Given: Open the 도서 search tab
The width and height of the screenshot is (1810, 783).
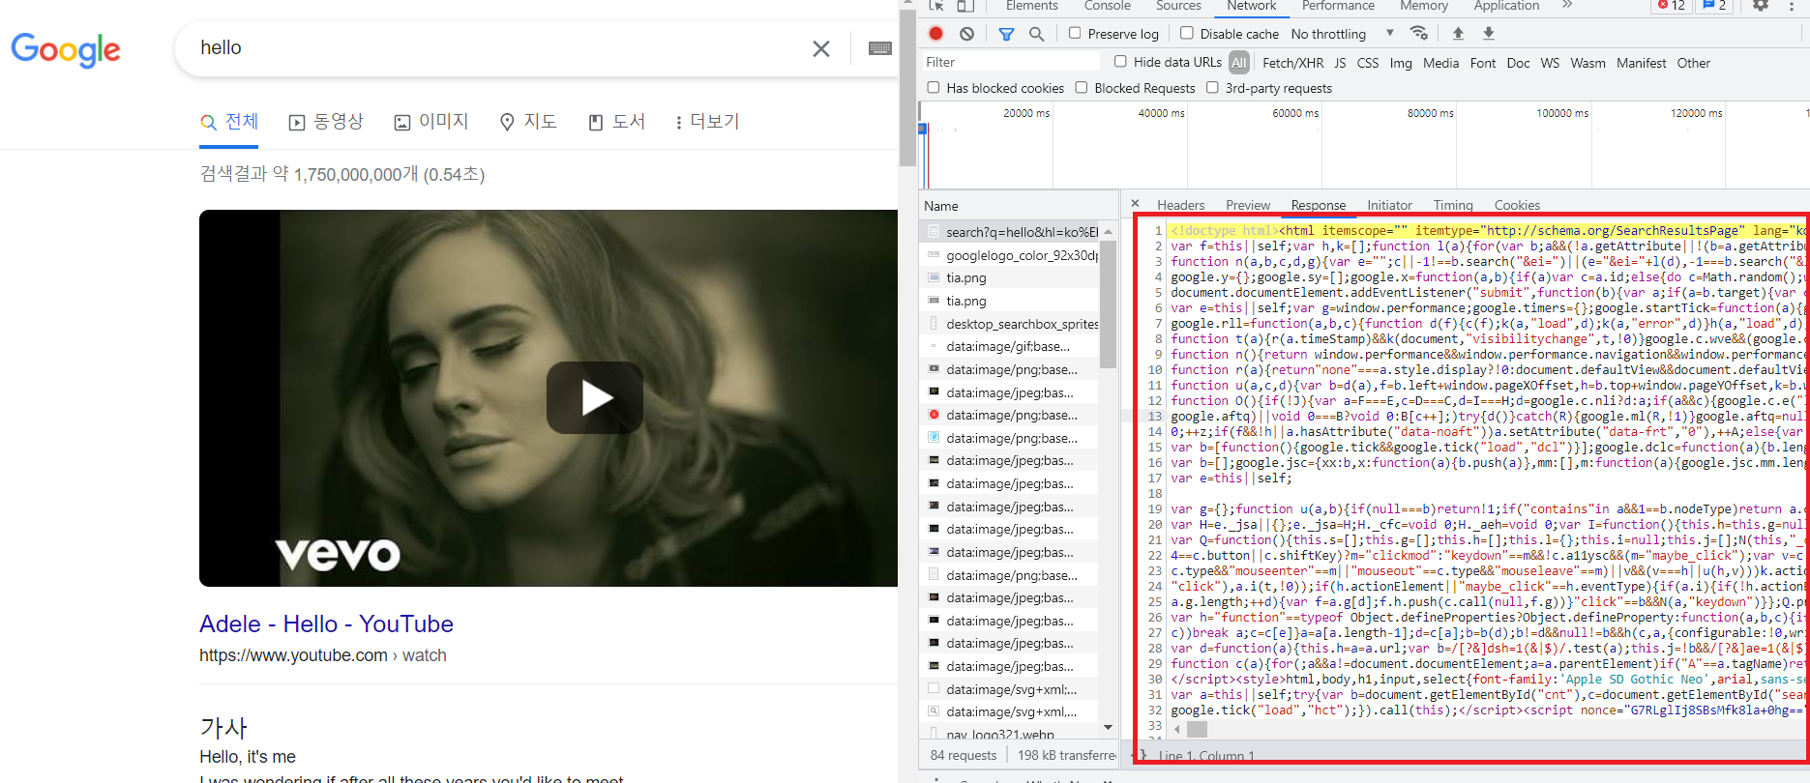Looking at the screenshot, I should point(617,122).
